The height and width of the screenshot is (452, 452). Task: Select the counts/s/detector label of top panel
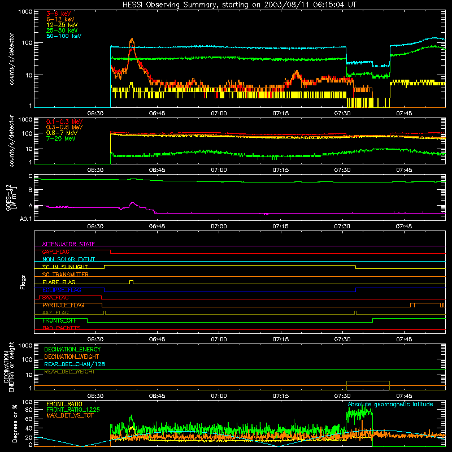click(11, 59)
